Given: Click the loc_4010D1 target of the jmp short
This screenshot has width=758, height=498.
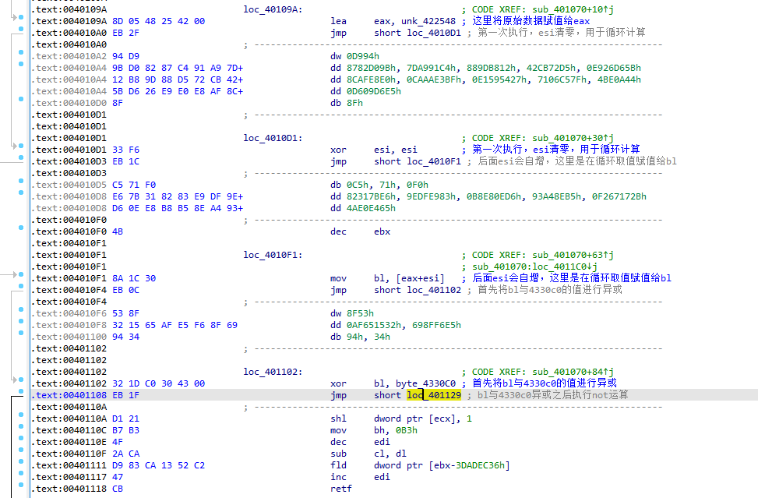Looking at the screenshot, I should [434, 33].
